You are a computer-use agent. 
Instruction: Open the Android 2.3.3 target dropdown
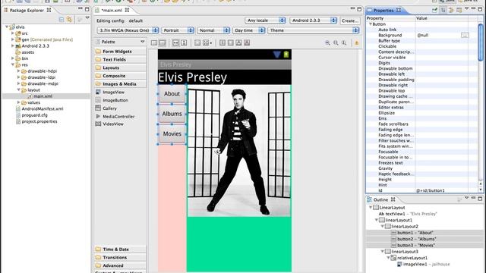(314, 20)
